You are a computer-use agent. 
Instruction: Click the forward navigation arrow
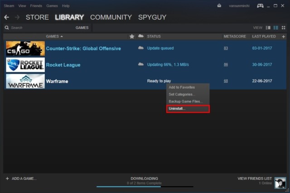17,17
